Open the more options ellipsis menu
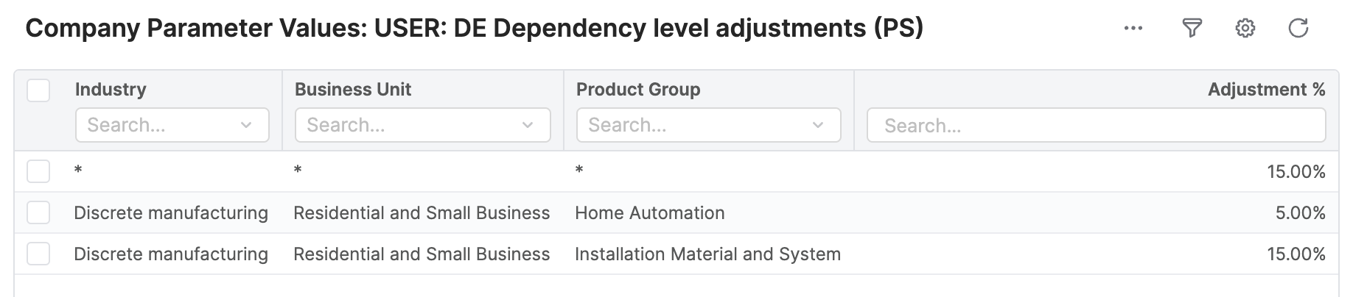The width and height of the screenshot is (1353, 297). pos(1133,29)
